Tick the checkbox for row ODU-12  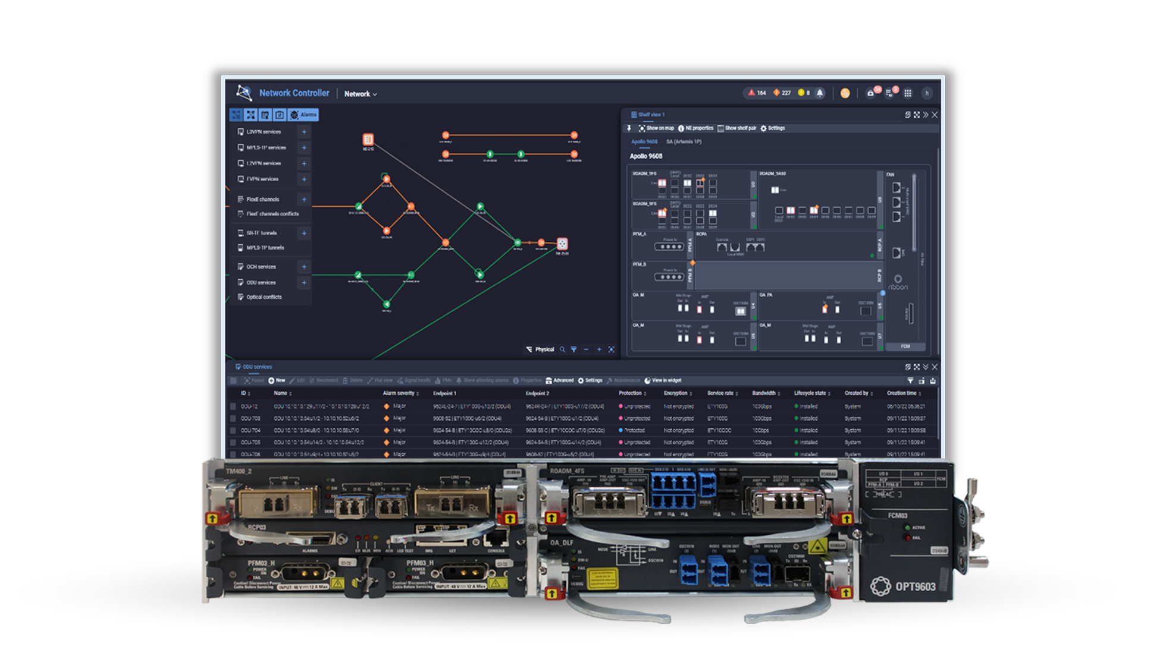tap(233, 407)
